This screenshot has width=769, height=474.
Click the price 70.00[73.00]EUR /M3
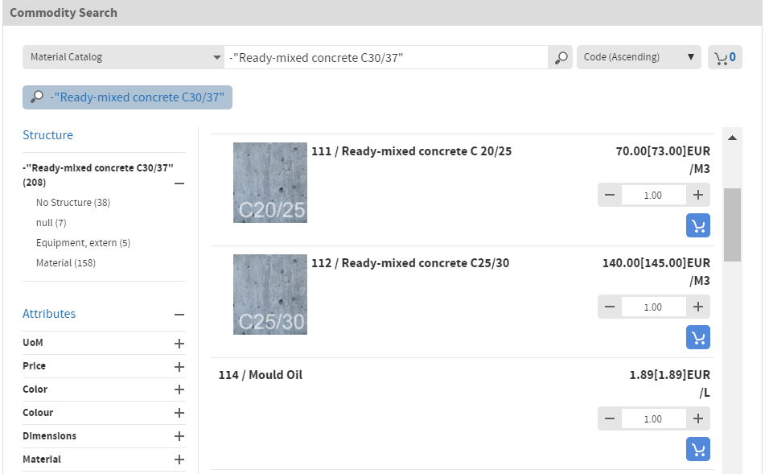point(663,160)
